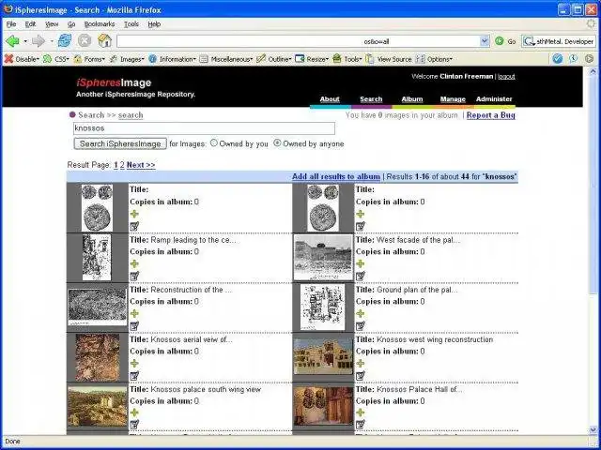
Task: Open the Options developer toolbar menu
Action: [x=434, y=59]
